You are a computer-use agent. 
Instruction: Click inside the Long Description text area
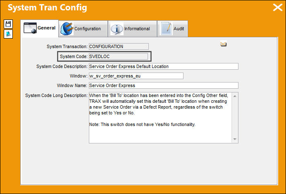click(x=160, y=118)
